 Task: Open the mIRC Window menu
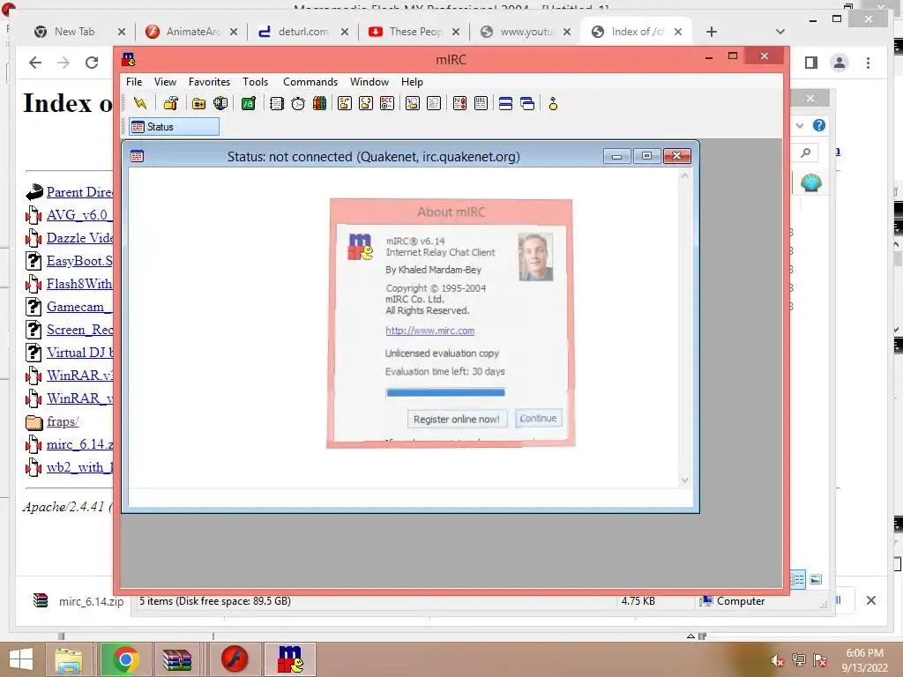(x=369, y=82)
